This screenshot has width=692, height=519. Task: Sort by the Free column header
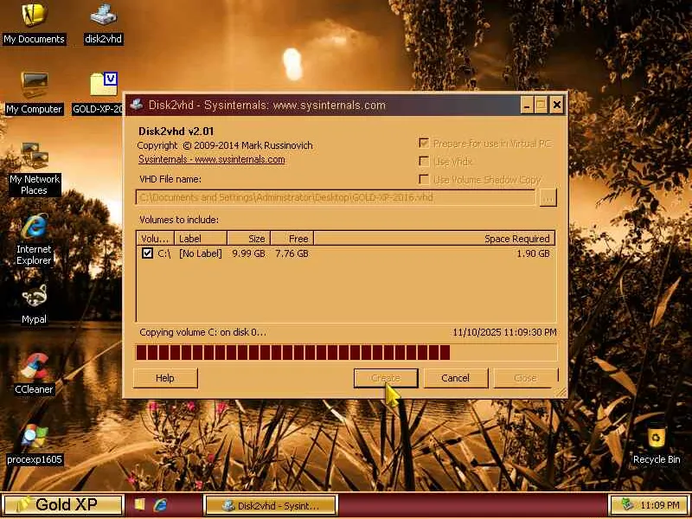pyautogui.click(x=292, y=239)
